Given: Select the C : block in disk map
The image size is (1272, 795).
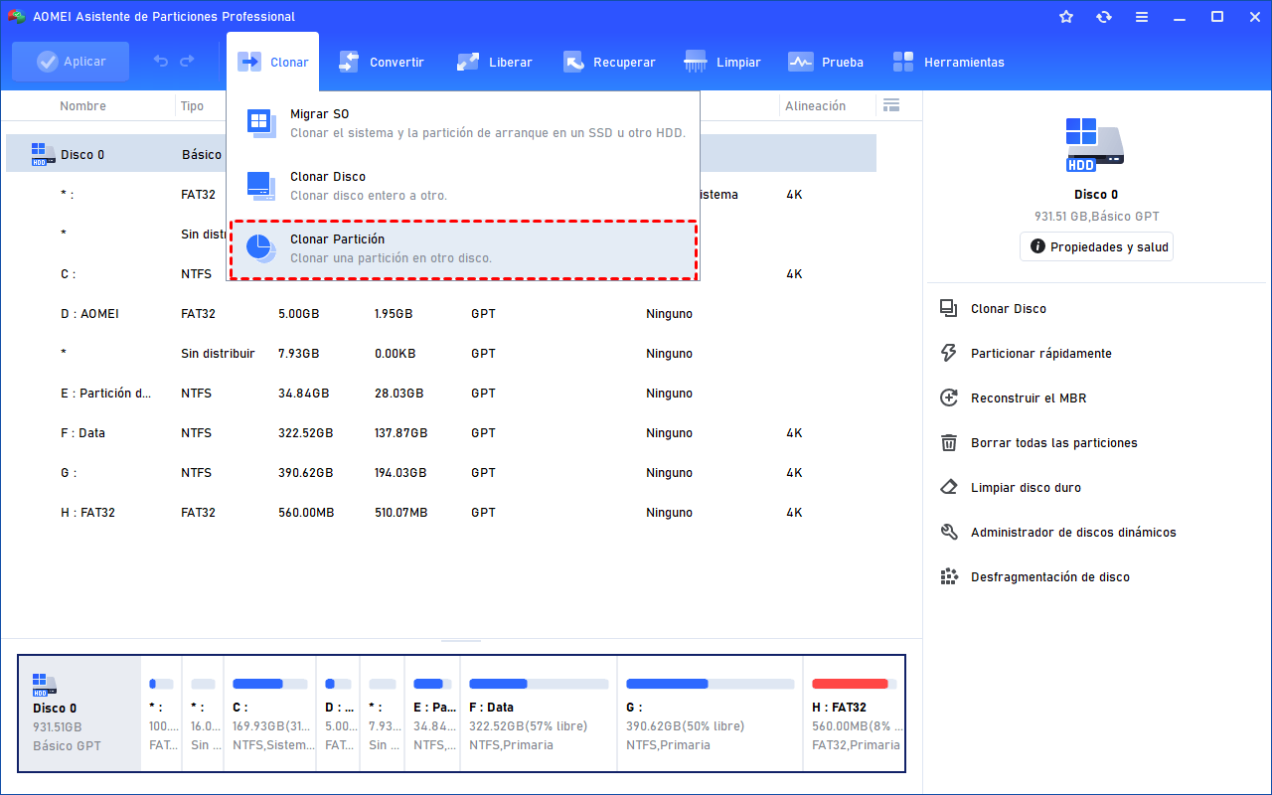Looking at the screenshot, I should 269,713.
